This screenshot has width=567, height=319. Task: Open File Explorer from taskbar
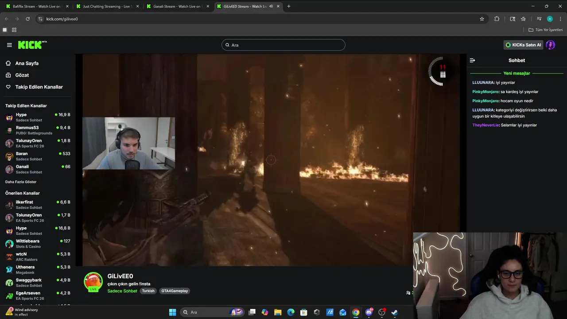[278, 312]
